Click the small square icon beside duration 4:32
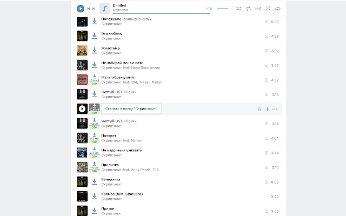This screenshot has height=216, width=346. (267, 80)
